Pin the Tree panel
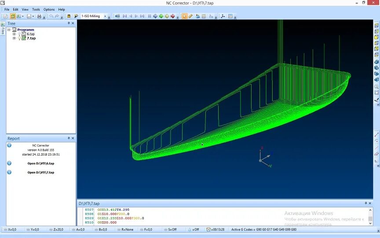The width and height of the screenshot is (380, 238). pos(69,23)
